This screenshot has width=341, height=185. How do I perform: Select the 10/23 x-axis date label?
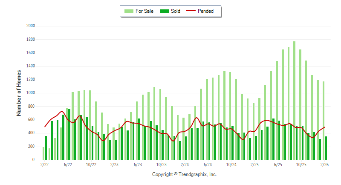click(x=161, y=164)
